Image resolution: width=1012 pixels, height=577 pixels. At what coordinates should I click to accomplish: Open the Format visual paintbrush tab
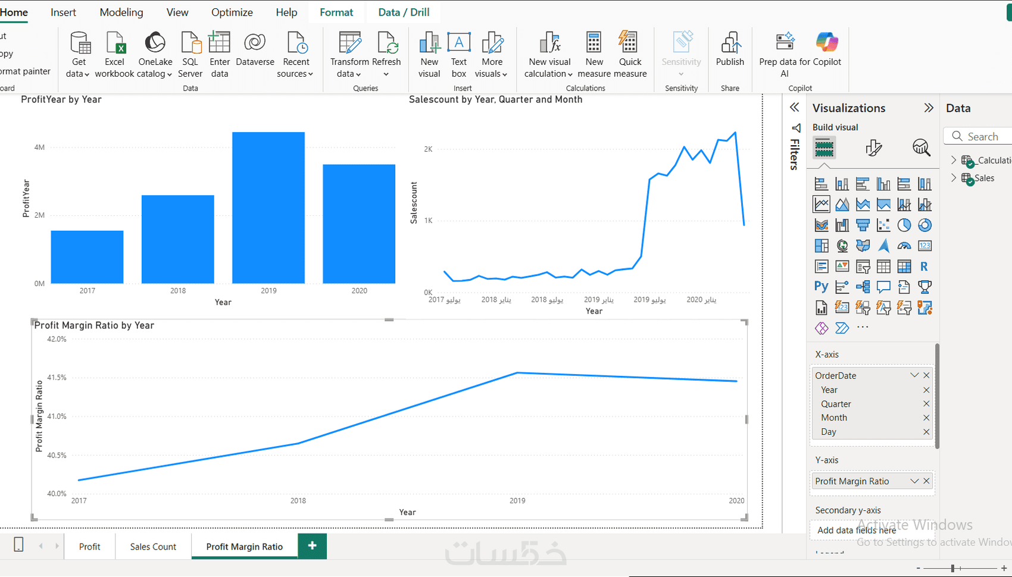coord(873,148)
